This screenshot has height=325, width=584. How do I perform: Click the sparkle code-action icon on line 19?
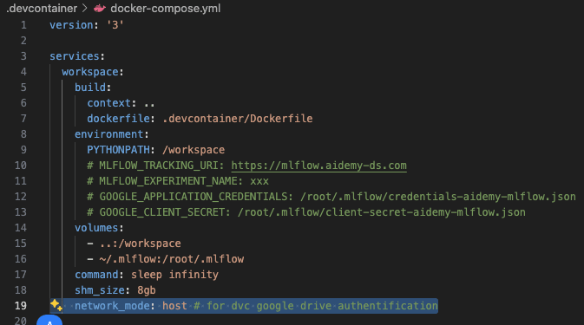(x=56, y=305)
